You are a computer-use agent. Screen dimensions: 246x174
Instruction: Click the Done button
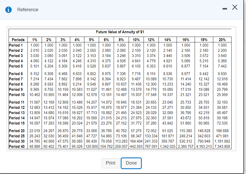[131, 163]
